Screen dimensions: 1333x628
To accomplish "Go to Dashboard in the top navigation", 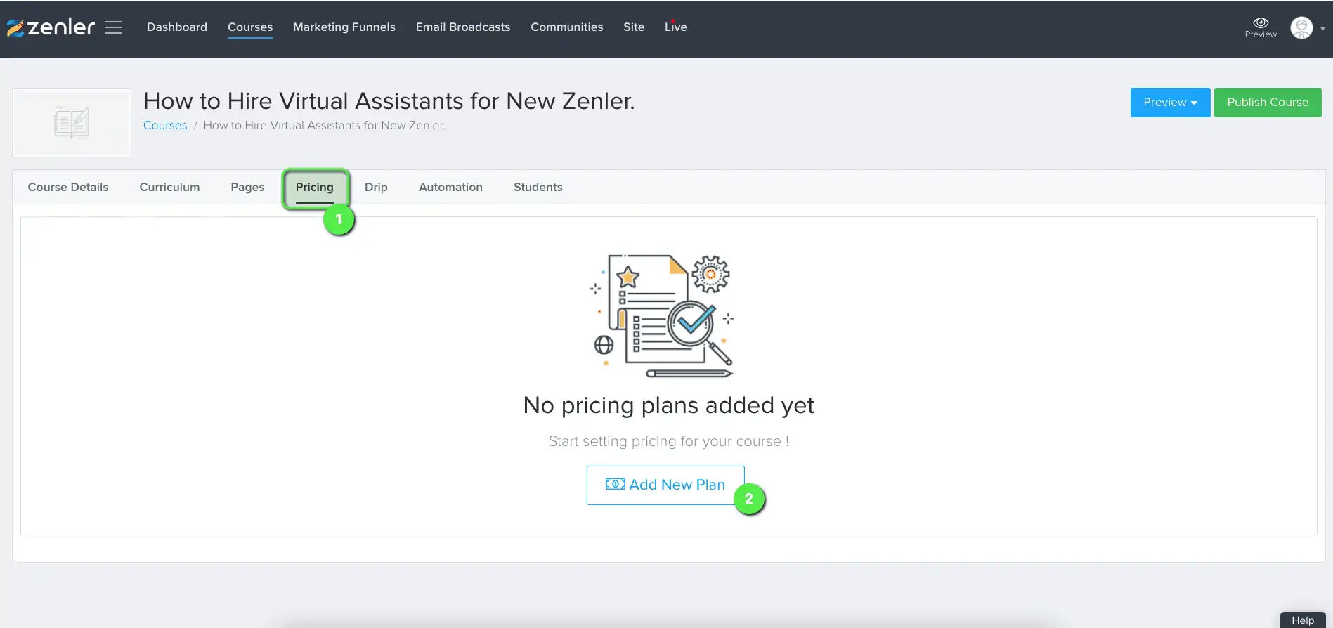I will pyautogui.click(x=176, y=27).
